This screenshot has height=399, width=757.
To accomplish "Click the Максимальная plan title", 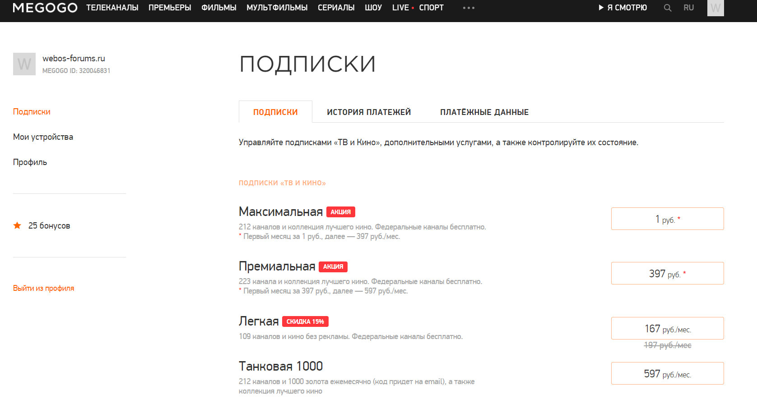I will click(281, 211).
